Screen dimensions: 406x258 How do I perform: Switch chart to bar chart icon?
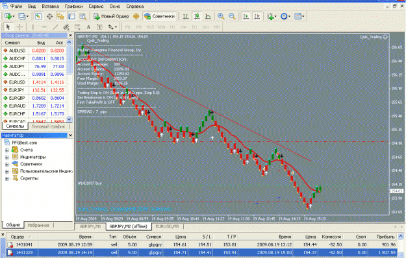(x=186, y=16)
